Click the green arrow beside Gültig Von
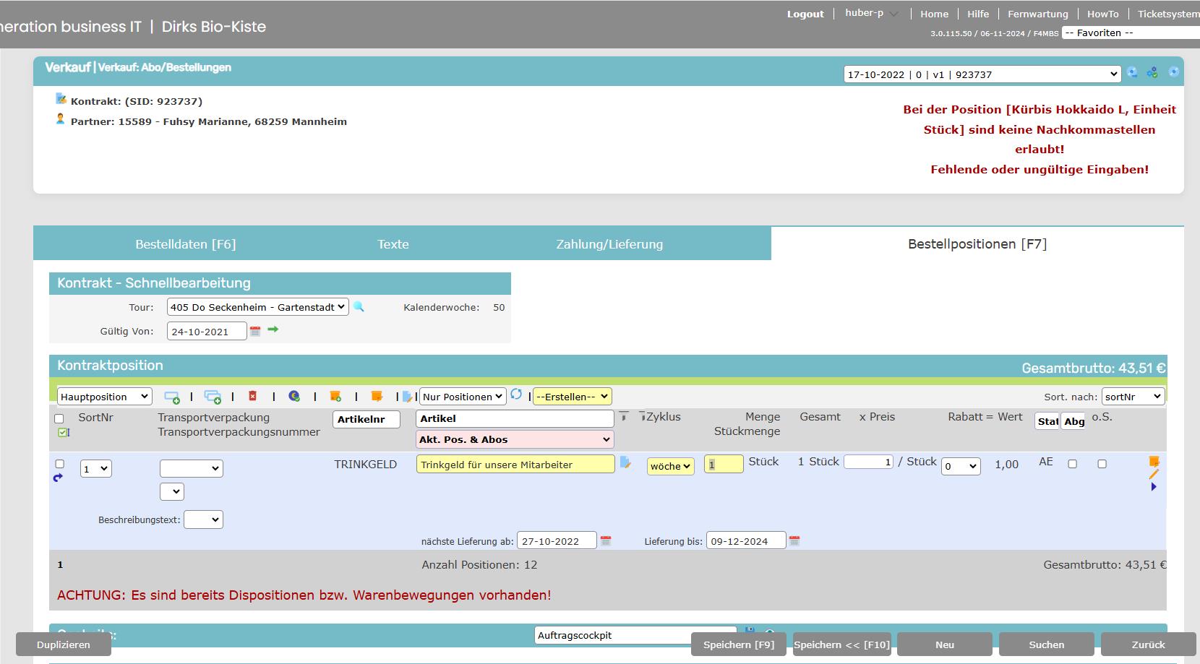Screen dimensions: 1200x664 (273, 329)
